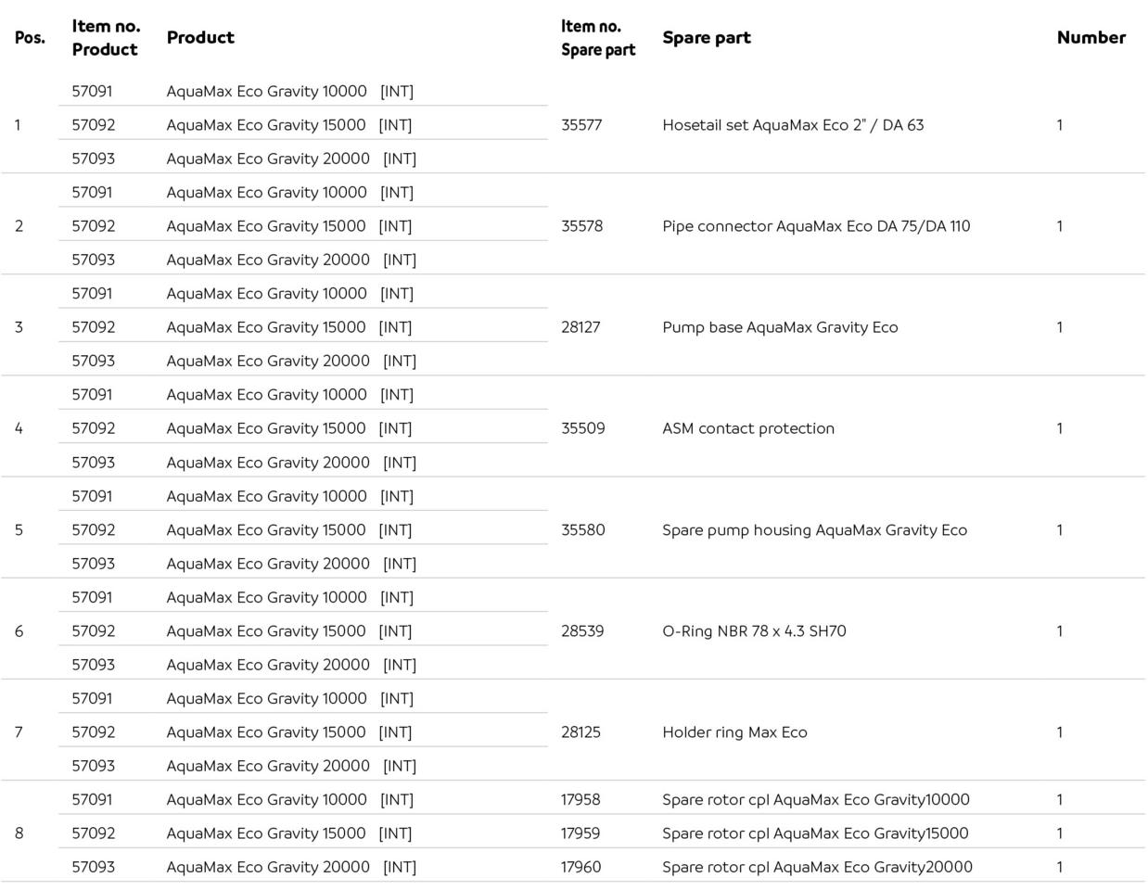Click the 'Spare part' column header

point(706,38)
